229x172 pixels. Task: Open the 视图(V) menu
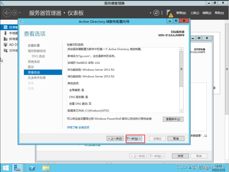point(207,13)
